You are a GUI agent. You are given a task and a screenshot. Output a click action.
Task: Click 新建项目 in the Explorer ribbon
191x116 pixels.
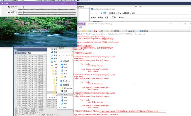(115, 31)
